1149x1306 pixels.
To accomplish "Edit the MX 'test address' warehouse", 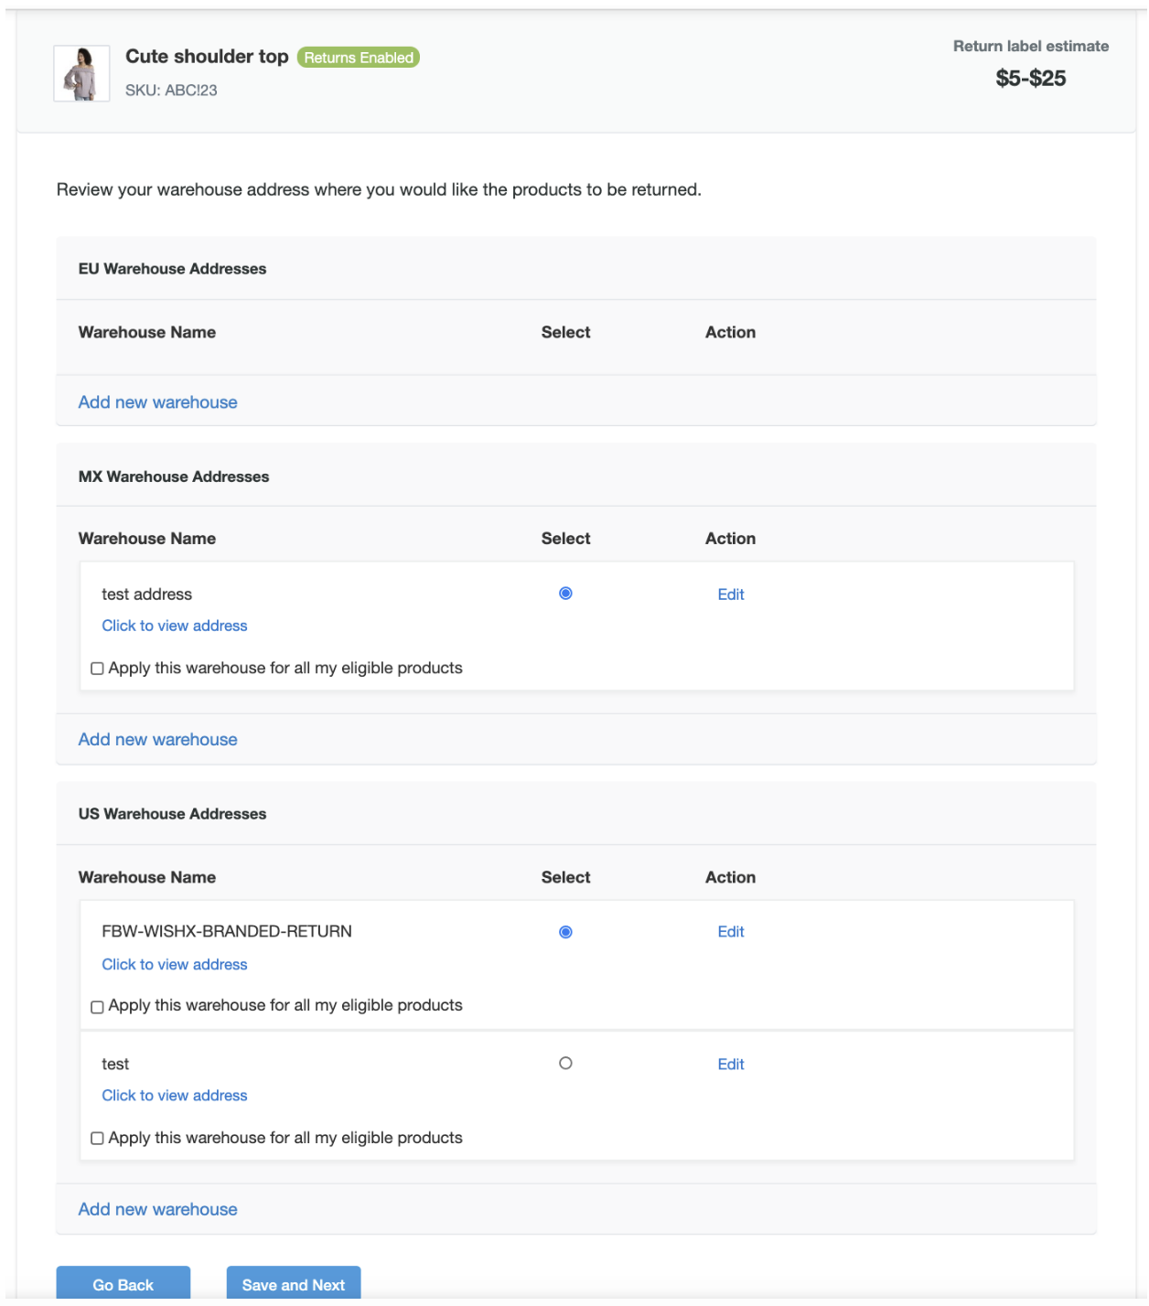I will click(x=730, y=594).
